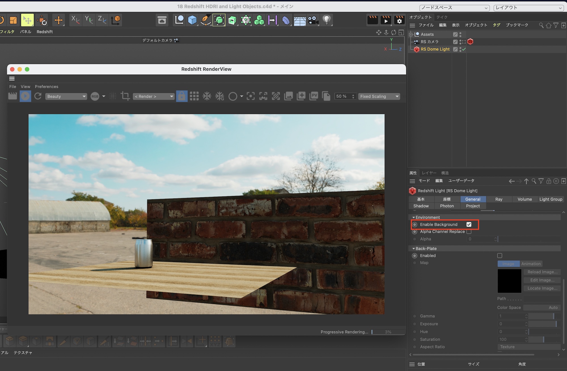Click the Animation button under Map

(531, 264)
